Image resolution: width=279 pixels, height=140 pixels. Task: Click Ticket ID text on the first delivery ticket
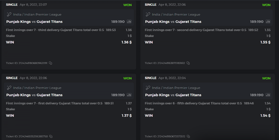(27, 136)
